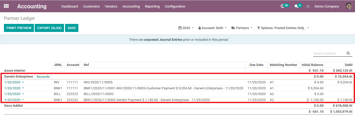Expand the Azure Interior partner row

point(15,70)
